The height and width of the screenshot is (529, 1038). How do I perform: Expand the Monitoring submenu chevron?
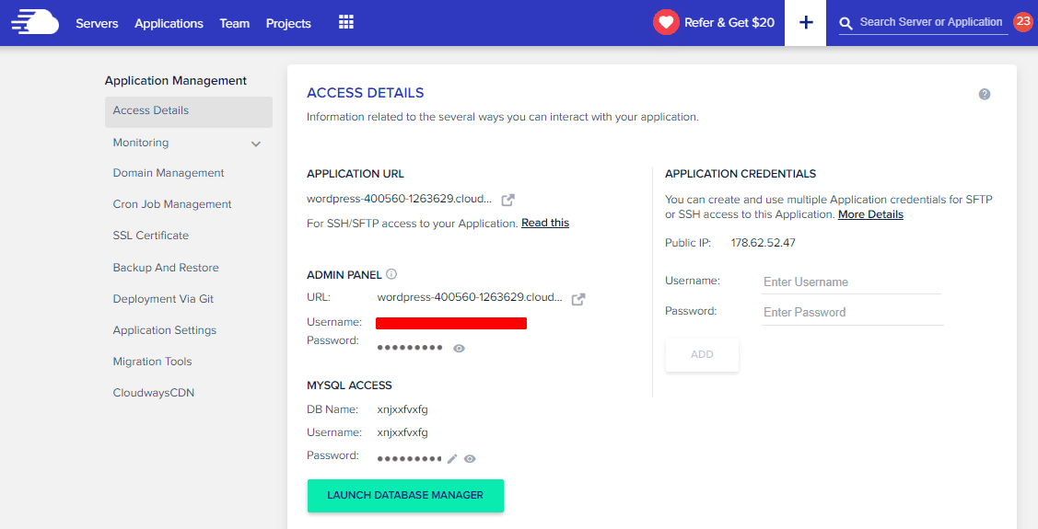(x=256, y=144)
